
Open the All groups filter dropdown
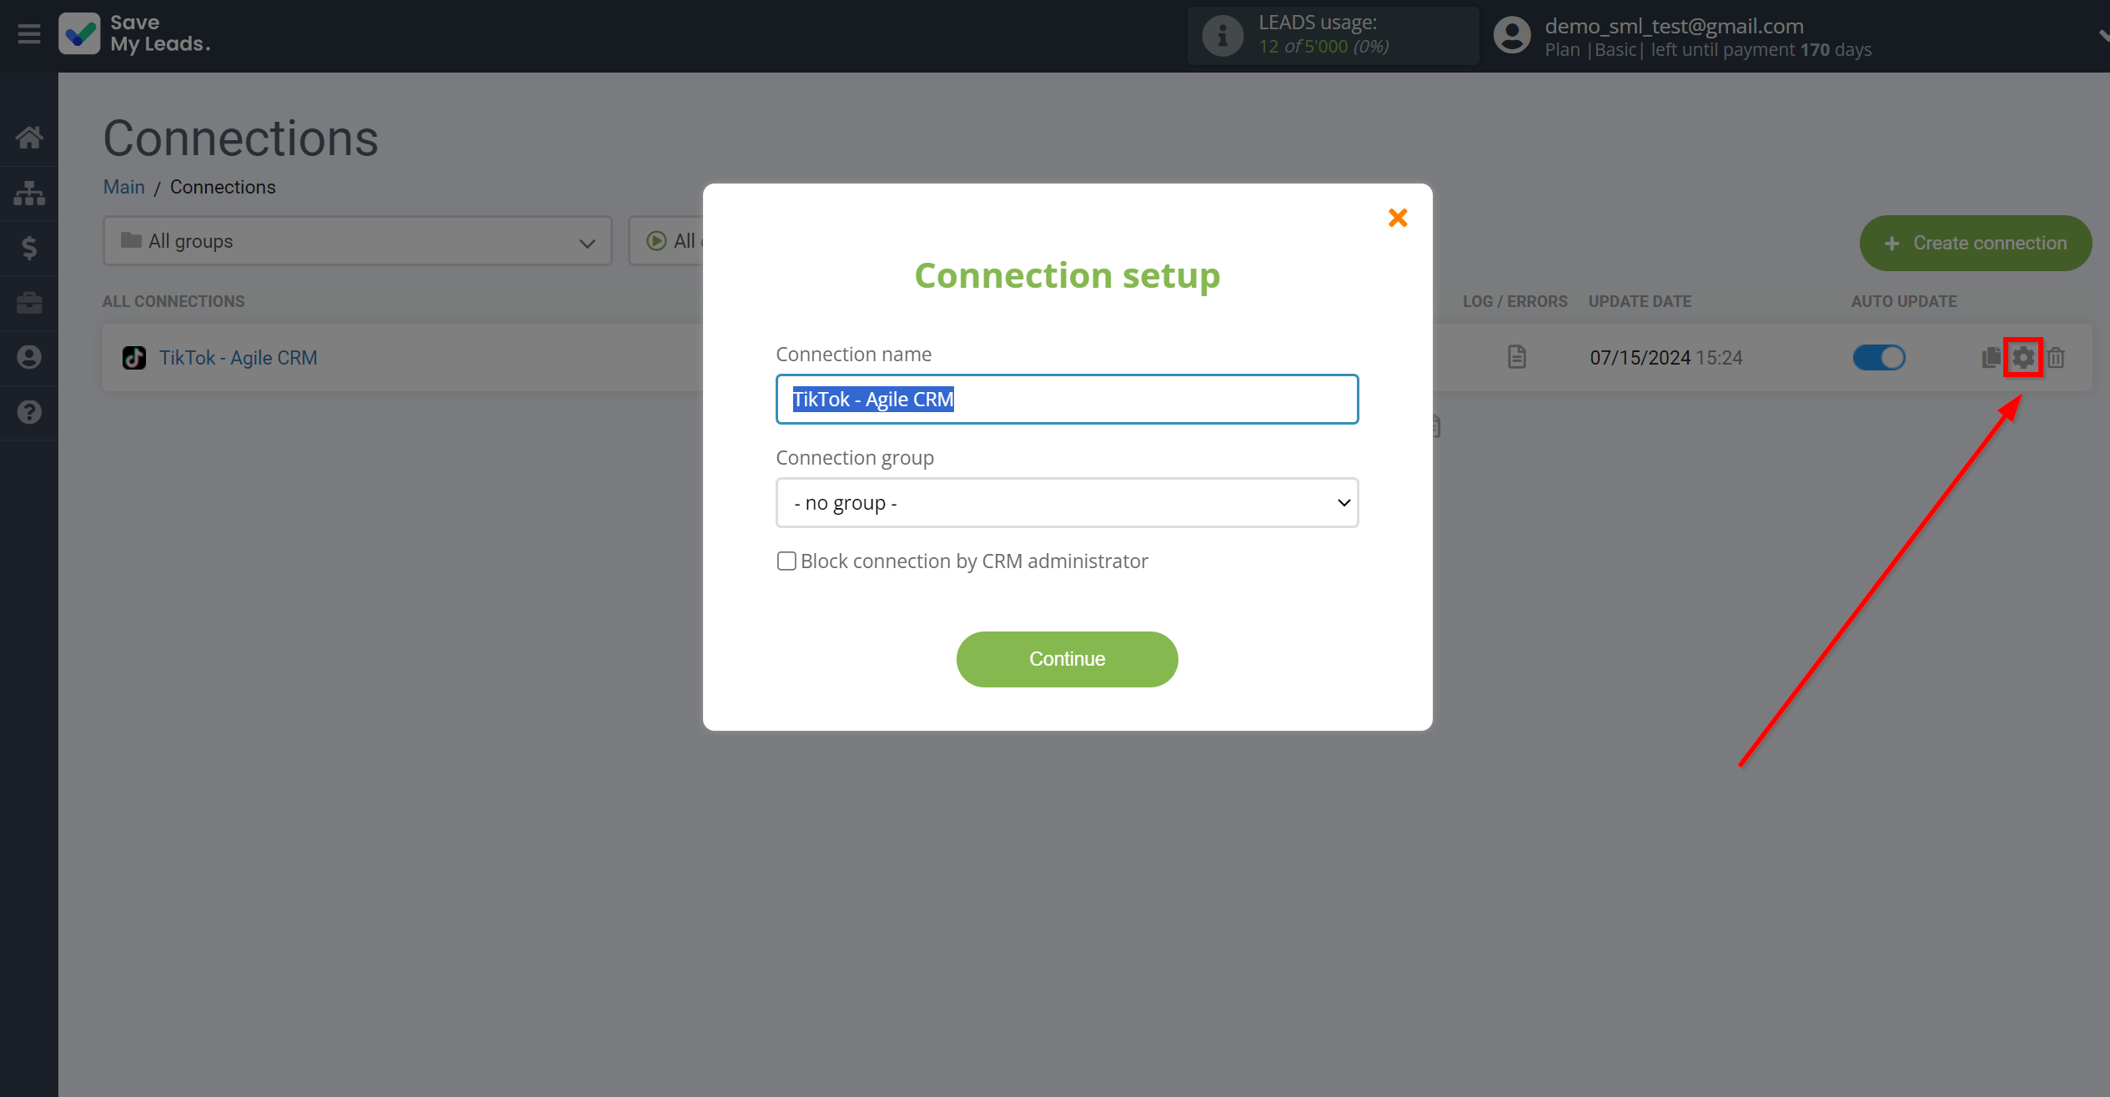pyautogui.click(x=356, y=240)
